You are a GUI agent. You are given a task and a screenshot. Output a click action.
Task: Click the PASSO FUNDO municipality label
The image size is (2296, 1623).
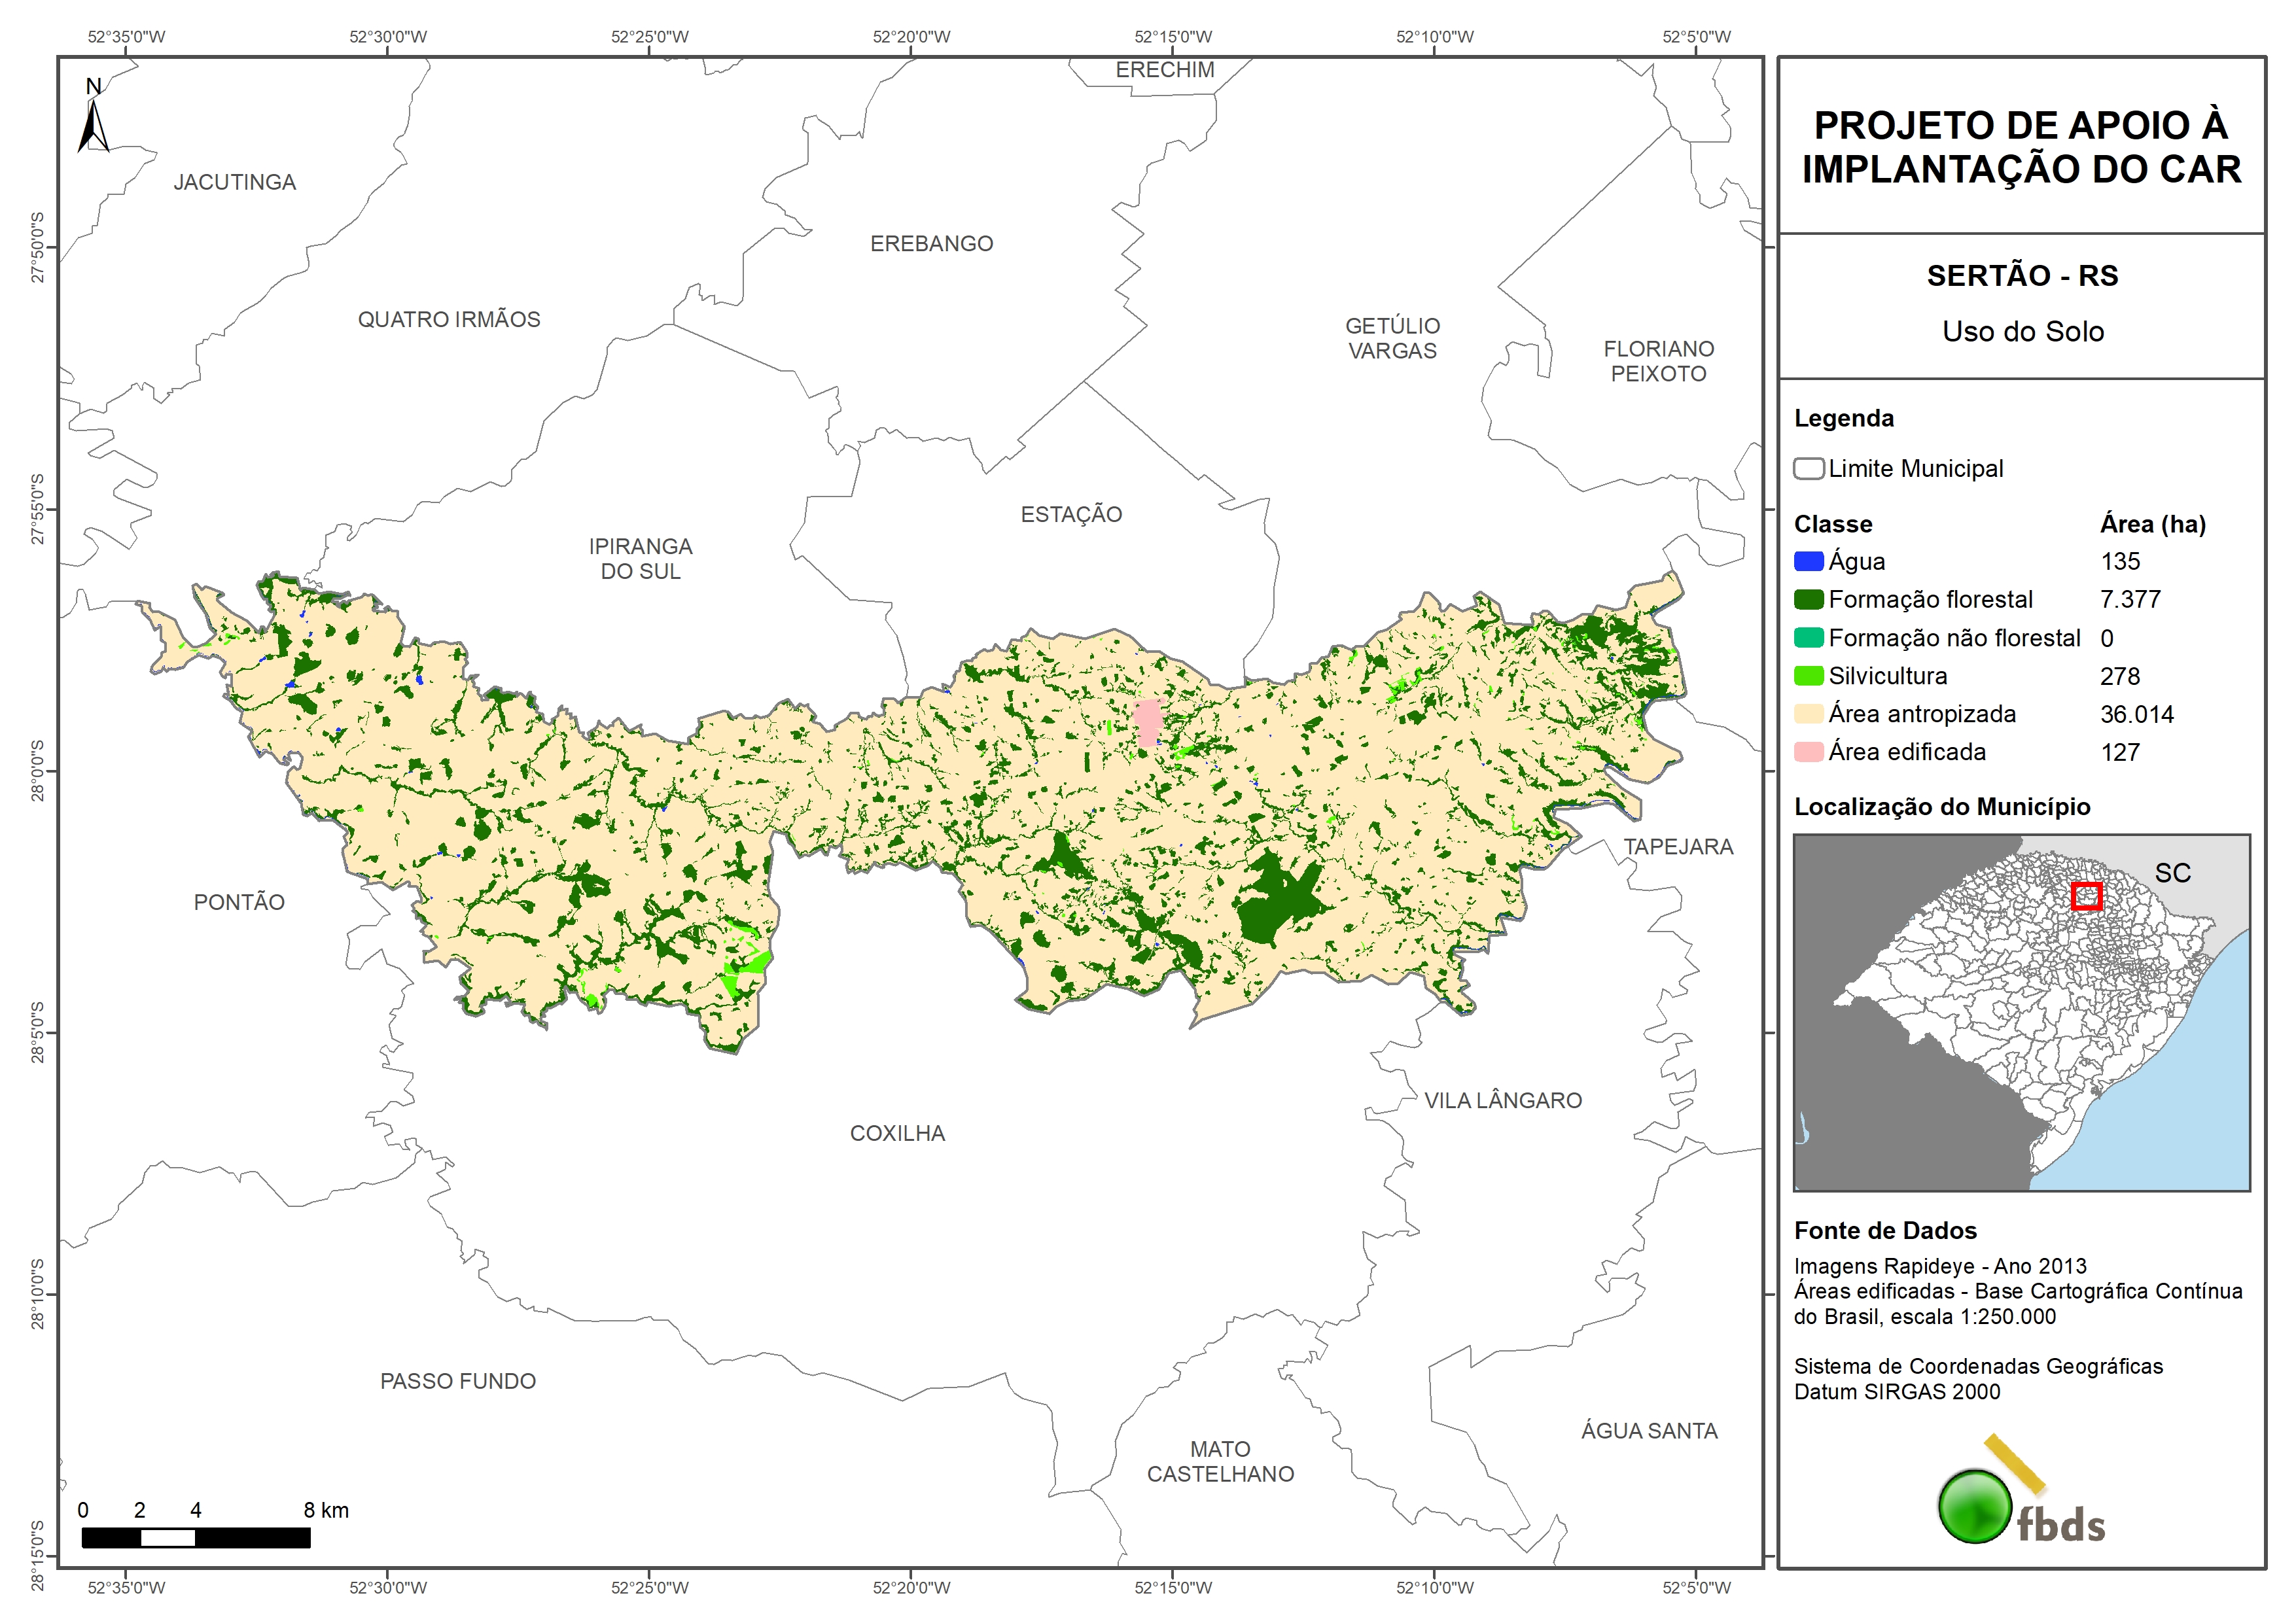pyautogui.click(x=458, y=1381)
